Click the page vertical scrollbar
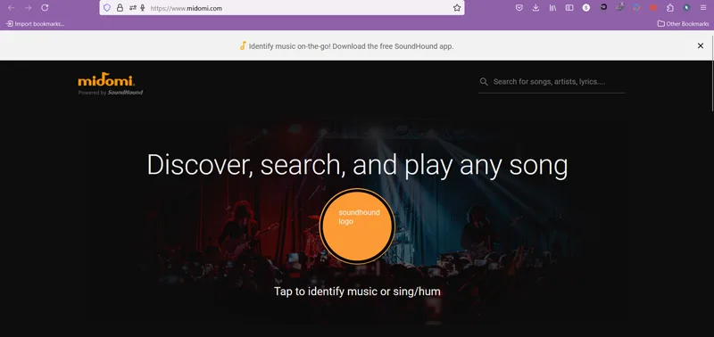Image resolution: width=714 pixels, height=337 pixels. coord(712,86)
